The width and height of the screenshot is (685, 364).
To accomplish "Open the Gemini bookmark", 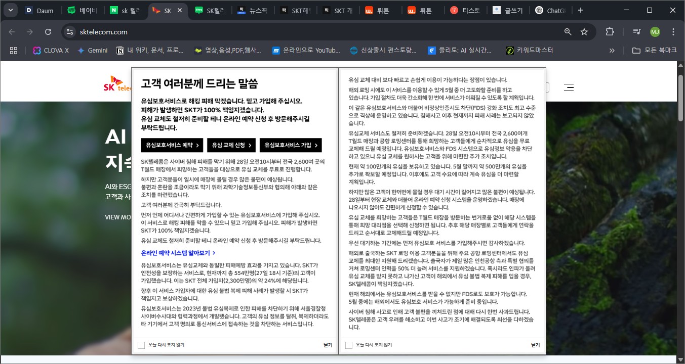I will [x=92, y=50].
